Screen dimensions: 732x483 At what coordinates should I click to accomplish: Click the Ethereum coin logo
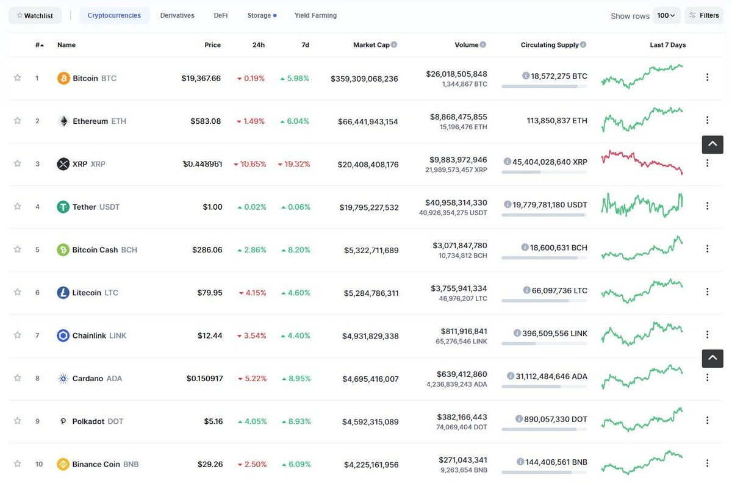click(x=63, y=121)
